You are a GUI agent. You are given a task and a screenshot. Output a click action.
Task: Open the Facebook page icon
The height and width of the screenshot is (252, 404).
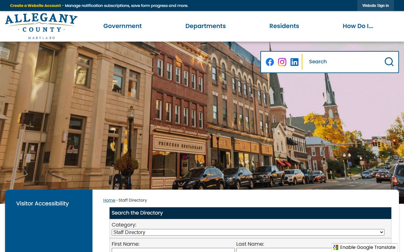click(x=270, y=62)
